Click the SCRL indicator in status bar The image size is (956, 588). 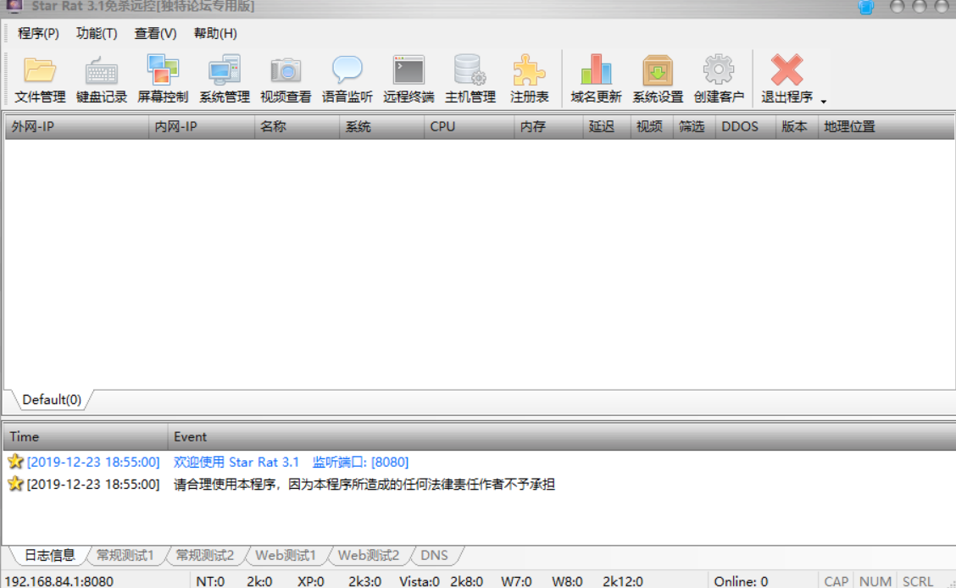pos(918,581)
